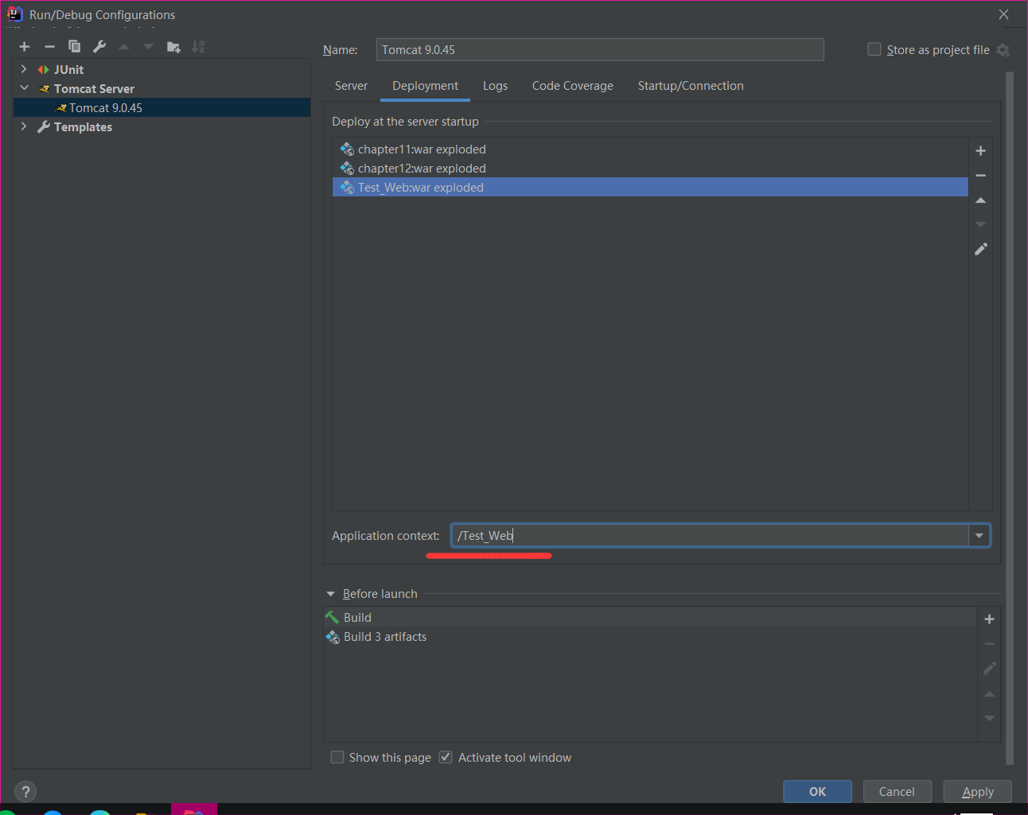
Task: Select Test_Web:war exploded artifact
Action: pyautogui.click(x=650, y=188)
